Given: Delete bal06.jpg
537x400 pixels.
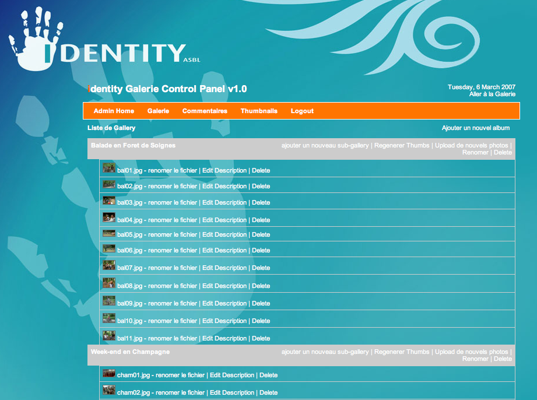Looking at the screenshot, I should [x=261, y=250].
